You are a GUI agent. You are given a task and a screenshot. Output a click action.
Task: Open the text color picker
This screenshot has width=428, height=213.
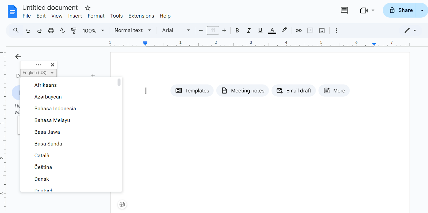coord(272,31)
